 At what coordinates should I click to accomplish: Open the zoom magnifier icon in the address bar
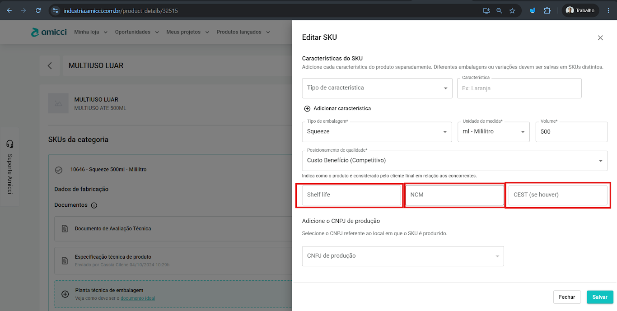(499, 10)
